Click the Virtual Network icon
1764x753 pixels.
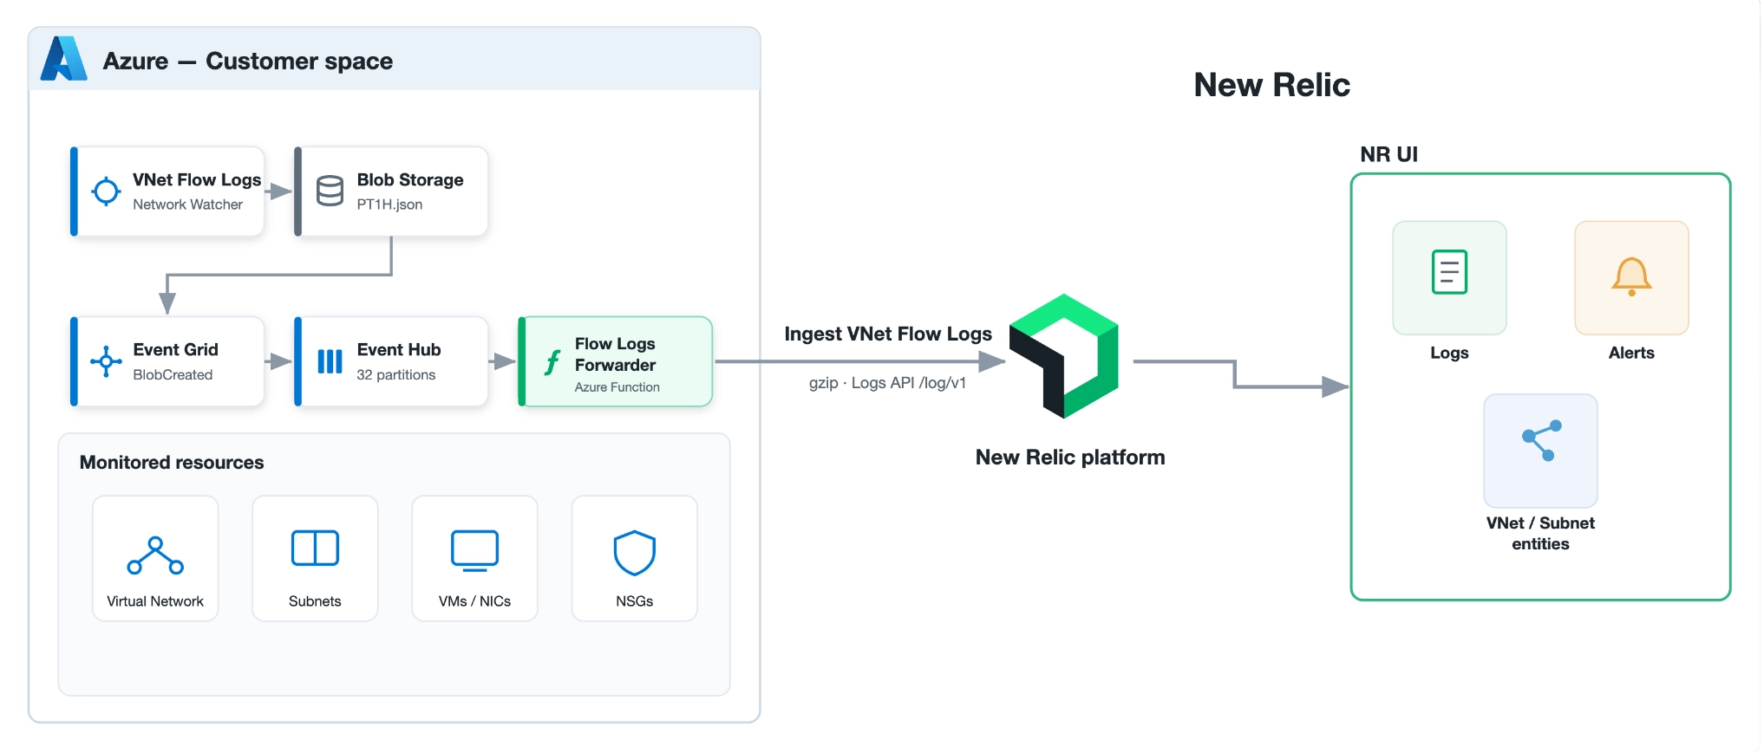point(155,555)
